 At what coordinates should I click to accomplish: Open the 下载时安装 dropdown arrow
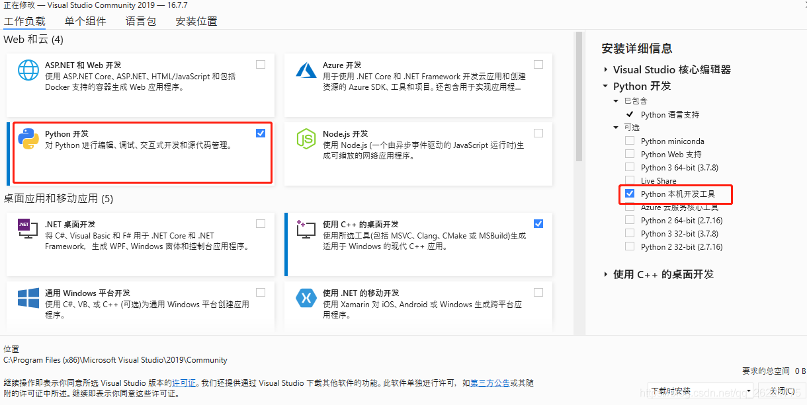pyautogui.click(x=748, y=391)
